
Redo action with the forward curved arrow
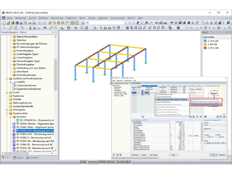click(x=44, y=23)
